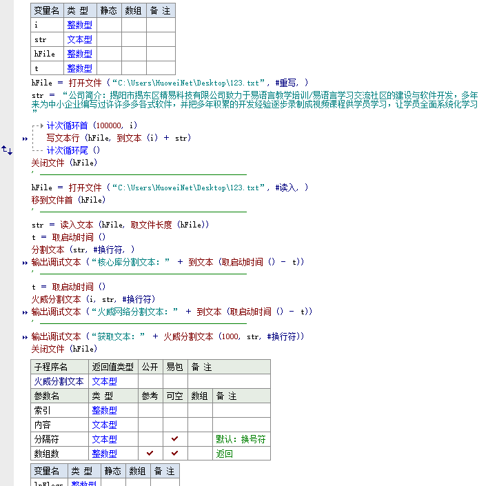Toggle the 参考 checkmark for parameter 数组数
The height and width of the screenshot is (486, 488).
click(x=150, y=454)
